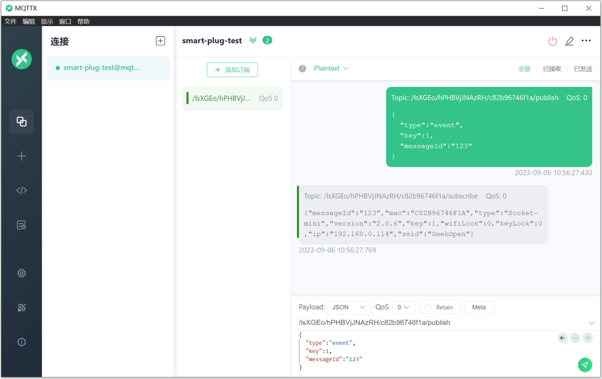Viewport: 602px width, 379px height.
Task: Open the 文件 menu
Action: tap(10, 21)
